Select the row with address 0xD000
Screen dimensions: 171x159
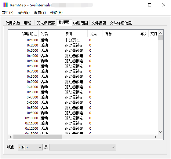[83, 102]
